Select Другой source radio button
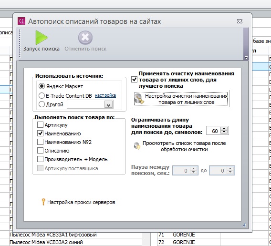Viewport: 271px width, 246px height. tap(42, 104)
